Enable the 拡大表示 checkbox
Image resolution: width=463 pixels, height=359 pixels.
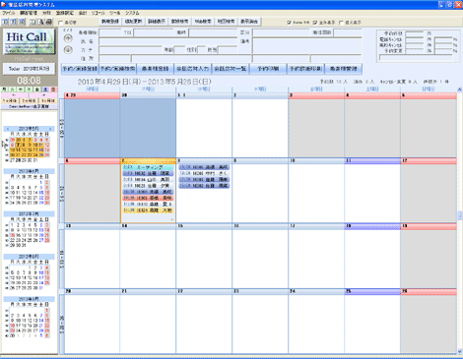point(341,23)
